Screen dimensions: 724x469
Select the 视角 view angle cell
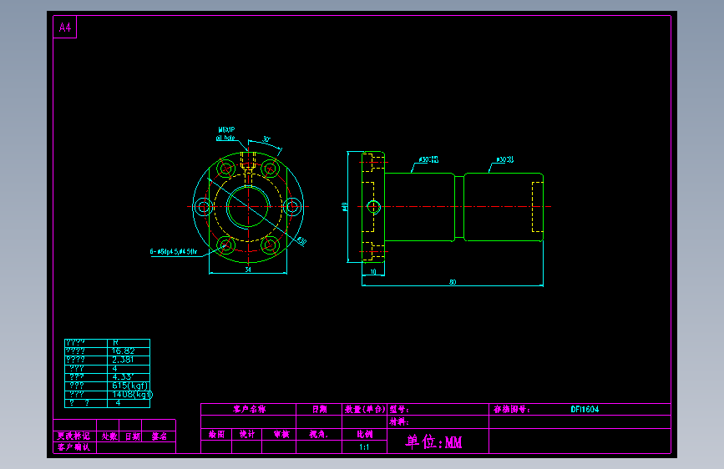click(318, 434)
